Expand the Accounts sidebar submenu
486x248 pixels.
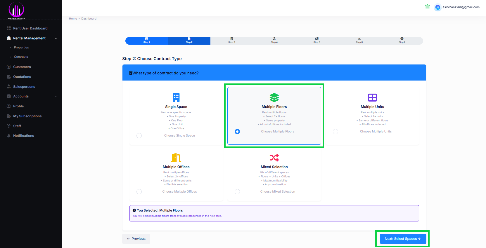(x=56, y=96)
